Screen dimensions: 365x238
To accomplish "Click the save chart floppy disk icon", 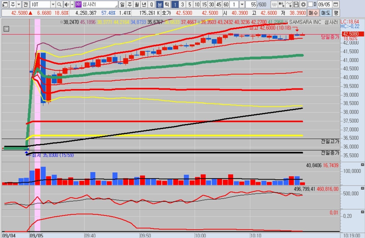I will [296, 4].
